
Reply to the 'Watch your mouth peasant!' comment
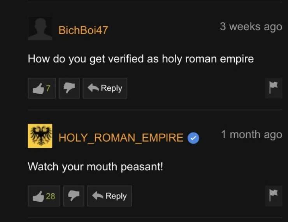109,196
